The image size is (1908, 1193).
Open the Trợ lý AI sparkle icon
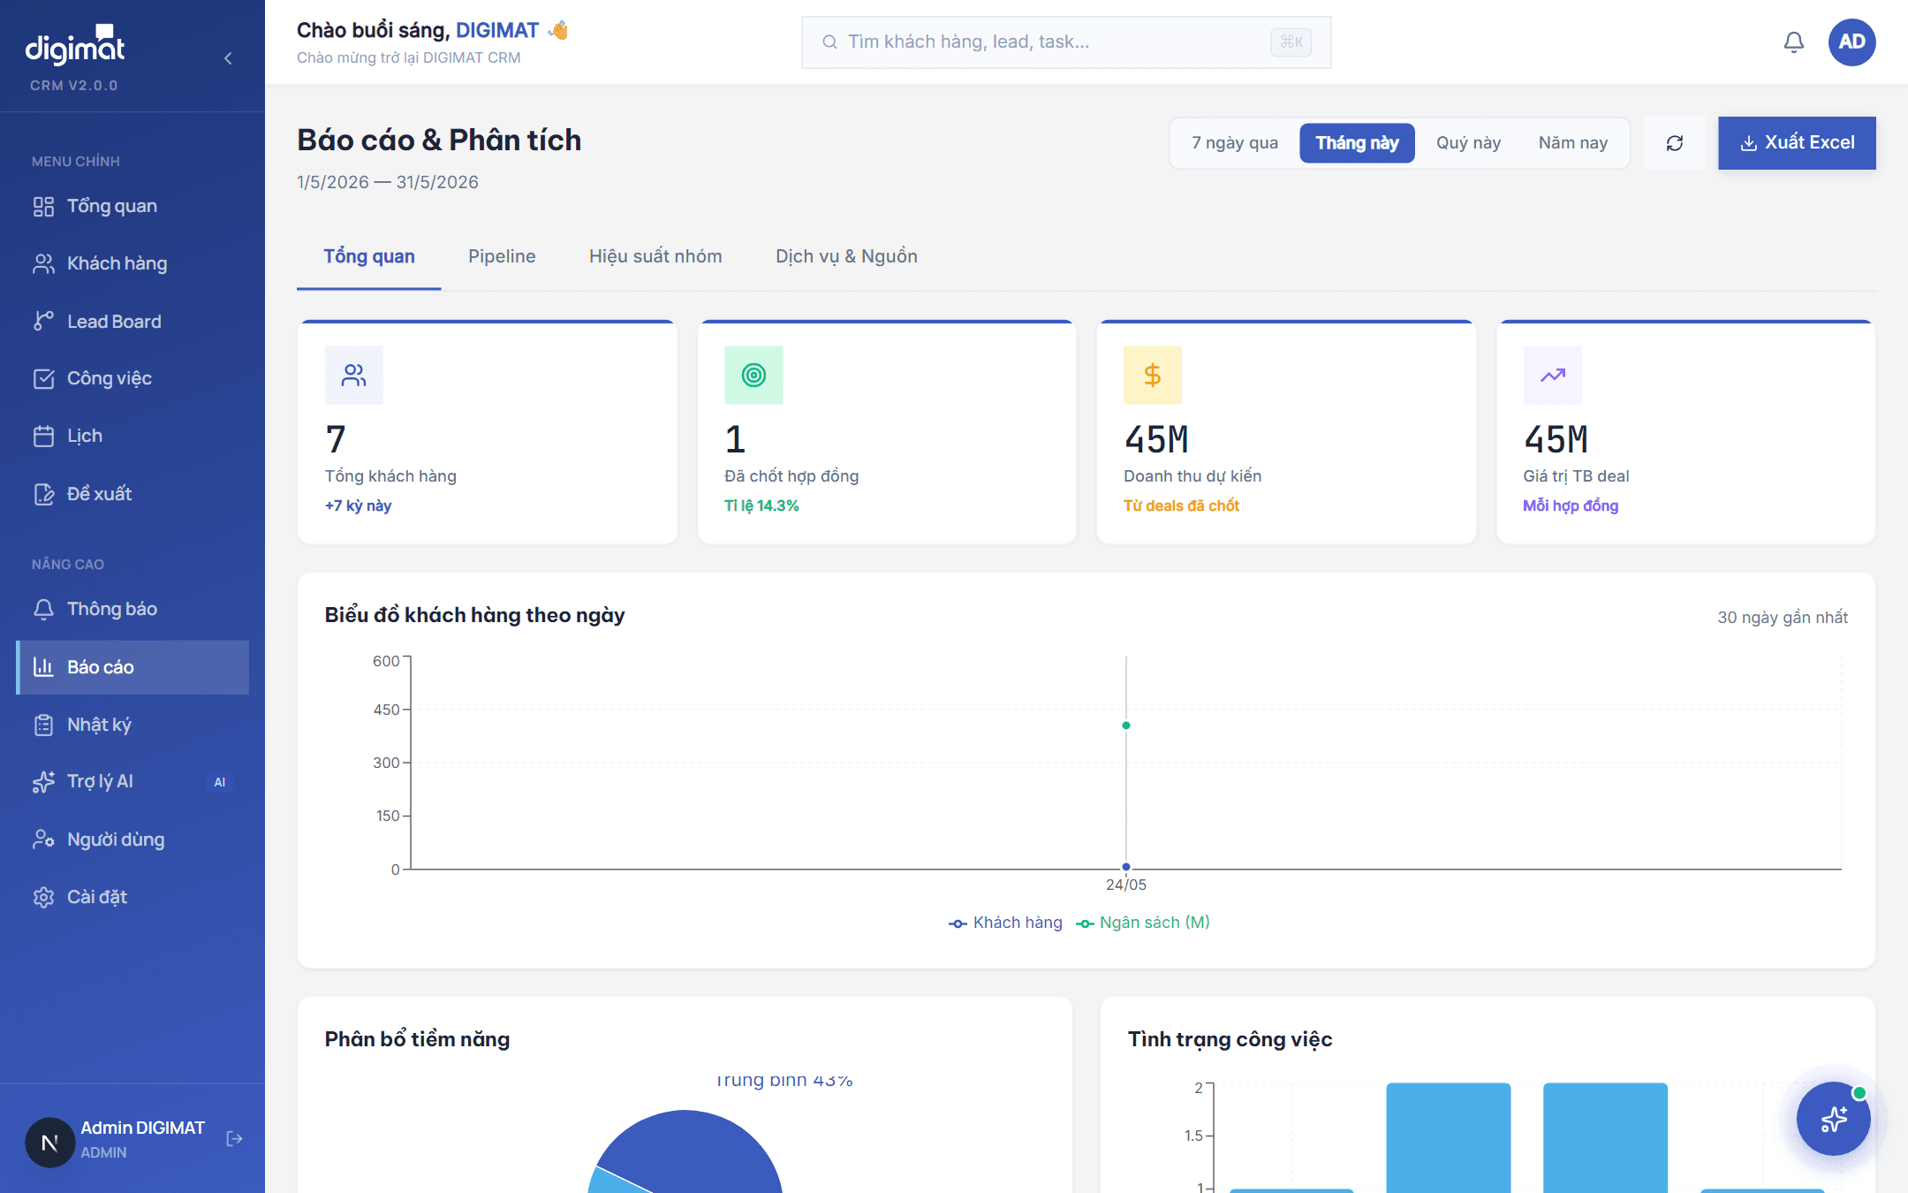click(43, 782)
